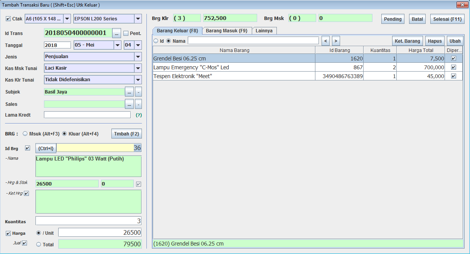Switch to the Barang Masuk tab
Screen dimensions: 470x254
227,31
